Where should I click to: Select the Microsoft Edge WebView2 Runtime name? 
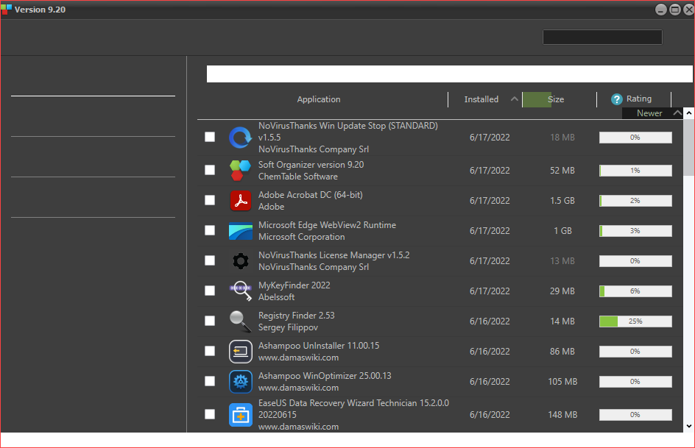click(327, 225)
